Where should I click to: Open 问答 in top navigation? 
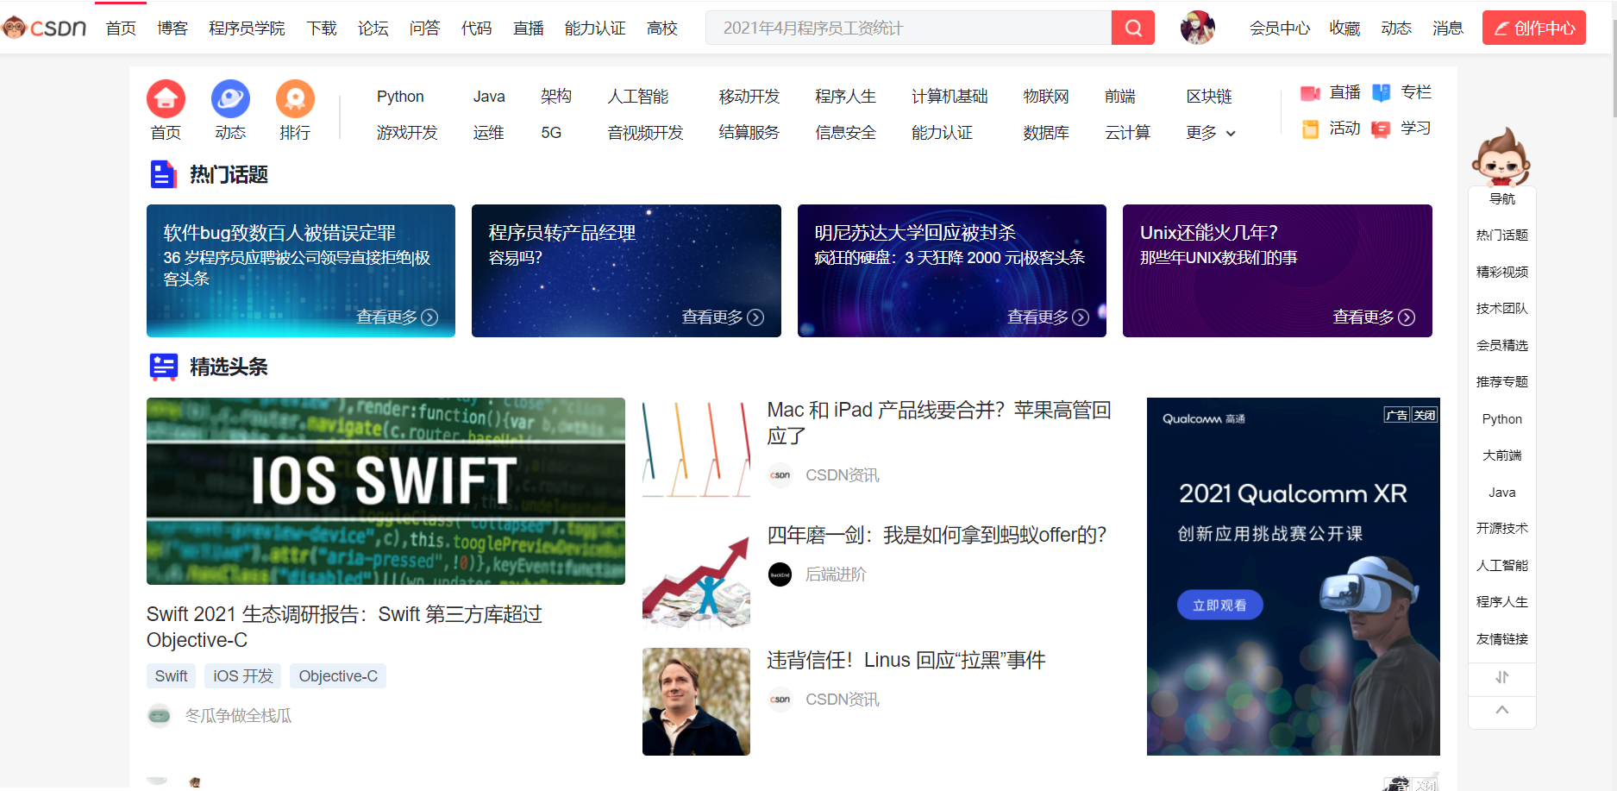(424, 28)
